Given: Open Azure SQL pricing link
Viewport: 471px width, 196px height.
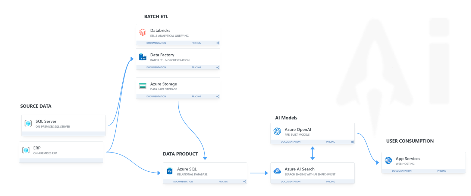Looking at the screenshot, I should 223,182.
